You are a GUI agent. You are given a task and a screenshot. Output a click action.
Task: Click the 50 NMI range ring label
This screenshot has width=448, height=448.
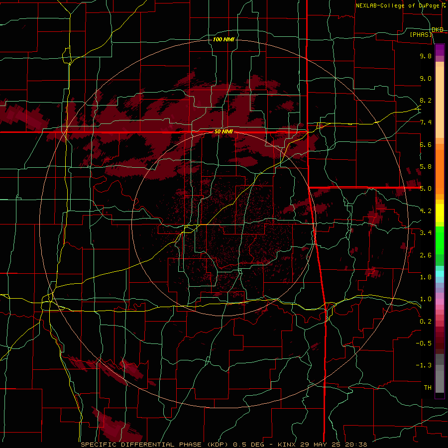pos(224,132)
